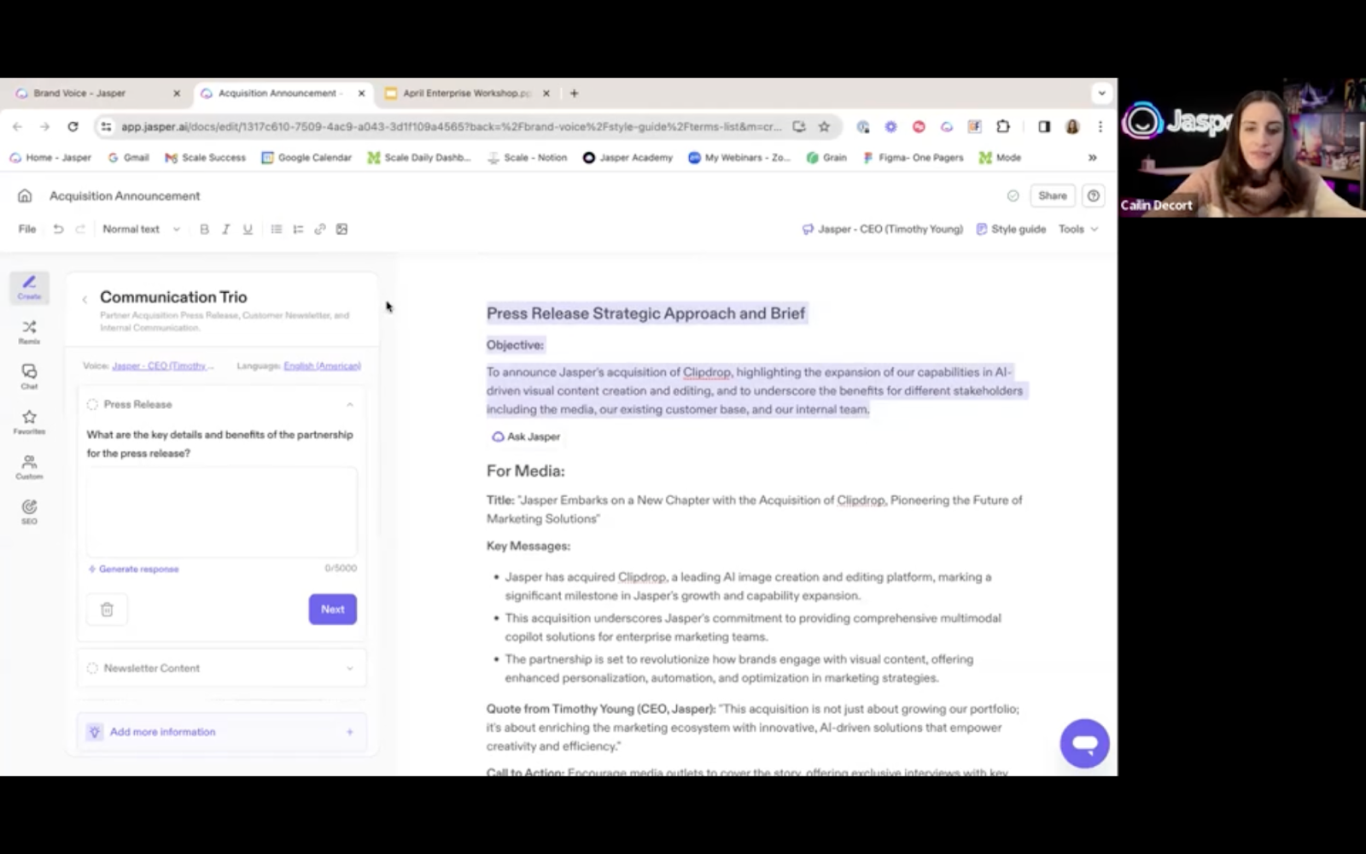Open the Jasper Academy bookmark
Screen dimensions: 1366x854
point(628,157)
